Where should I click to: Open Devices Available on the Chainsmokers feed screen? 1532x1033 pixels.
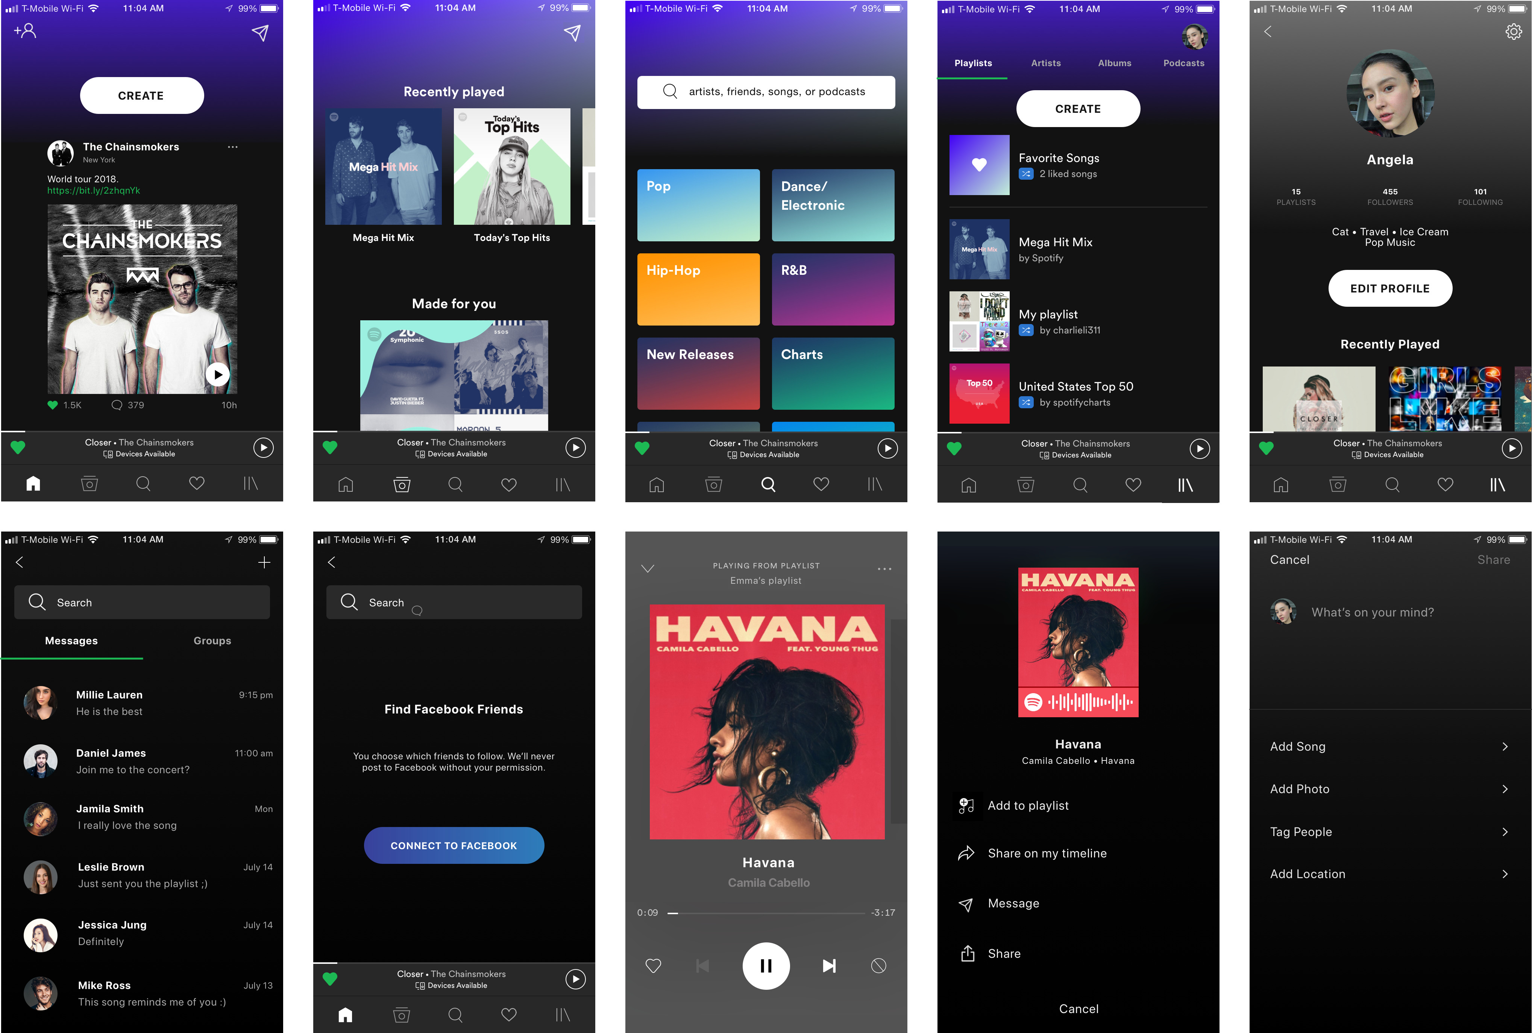139,454
